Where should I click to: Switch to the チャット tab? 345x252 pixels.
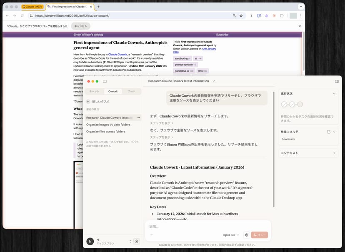coord(95,91)
